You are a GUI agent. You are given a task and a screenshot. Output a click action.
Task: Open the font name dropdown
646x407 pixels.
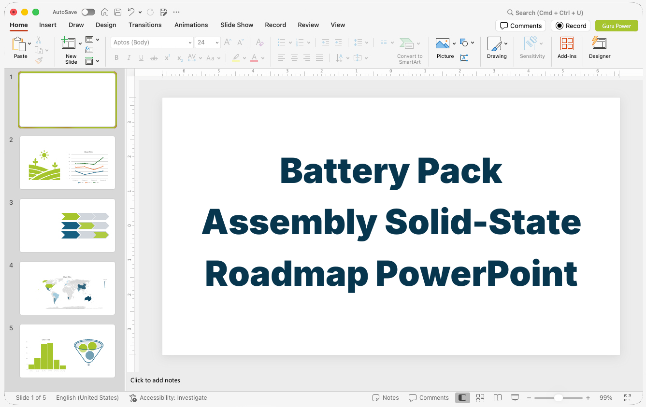[190, 42]
